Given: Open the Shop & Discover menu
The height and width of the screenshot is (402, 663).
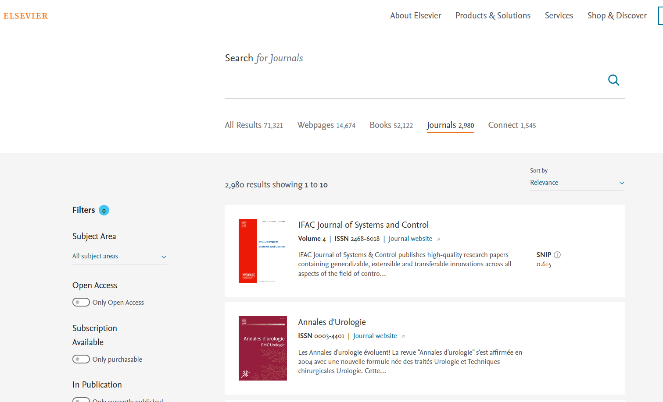Looking at the screenshot, I should pos(617,16).
